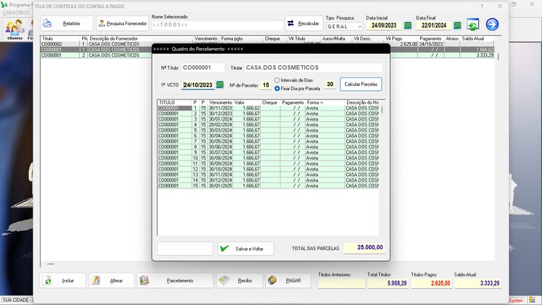Image resolution: width=542 pixels, height=305 pixels.
Task: Click the Clientes icon in the main toolbar
Action: pyautogui.click(x=14, y=28)
